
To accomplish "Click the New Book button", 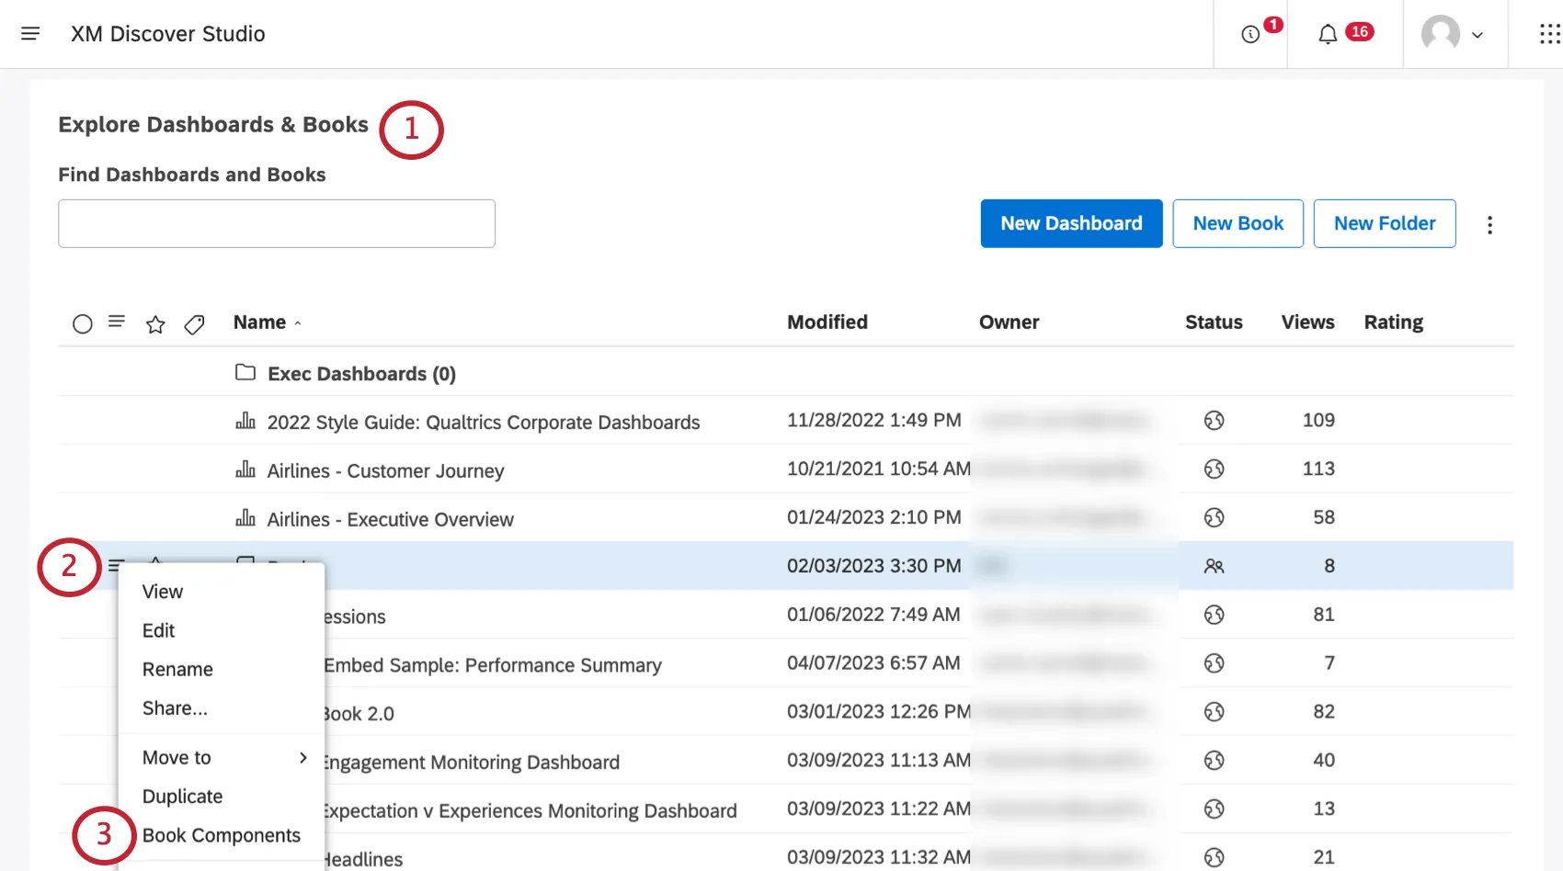I will (1238, 223).
